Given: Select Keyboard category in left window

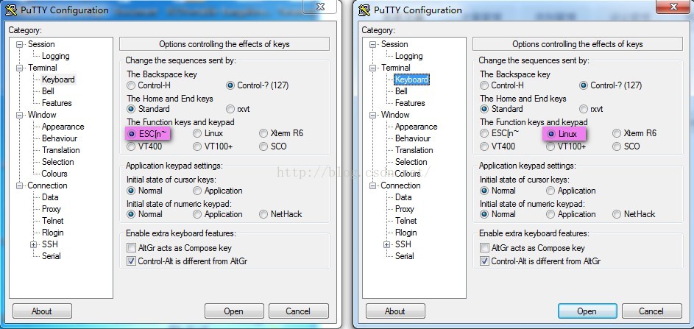Looking at the screenshot, I should pos(58,79).
